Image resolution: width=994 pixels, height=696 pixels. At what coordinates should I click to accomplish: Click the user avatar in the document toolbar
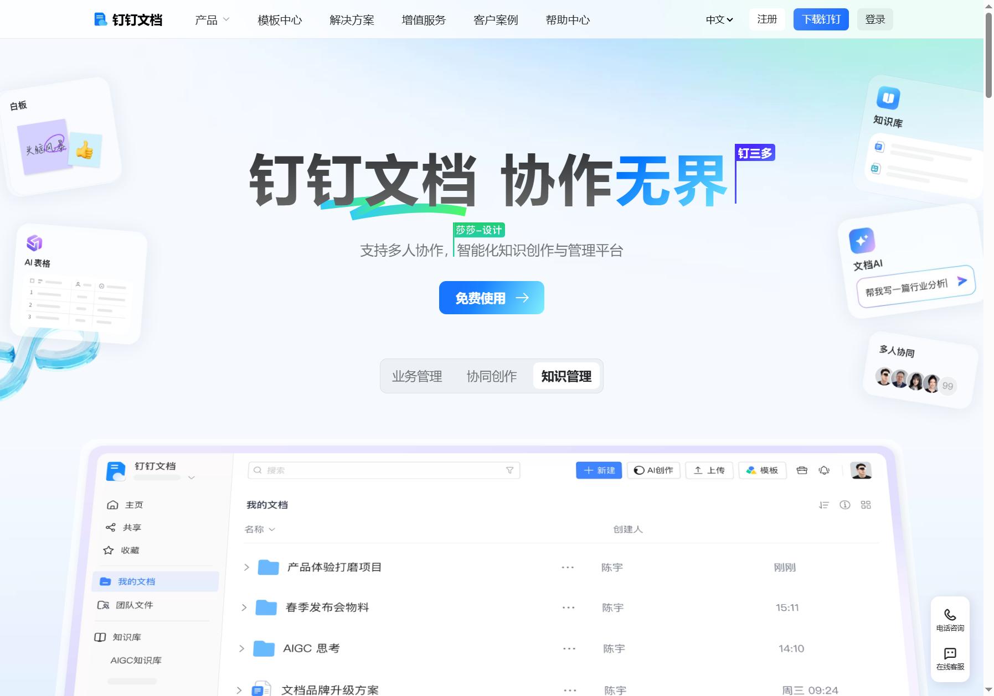[861, 470]
